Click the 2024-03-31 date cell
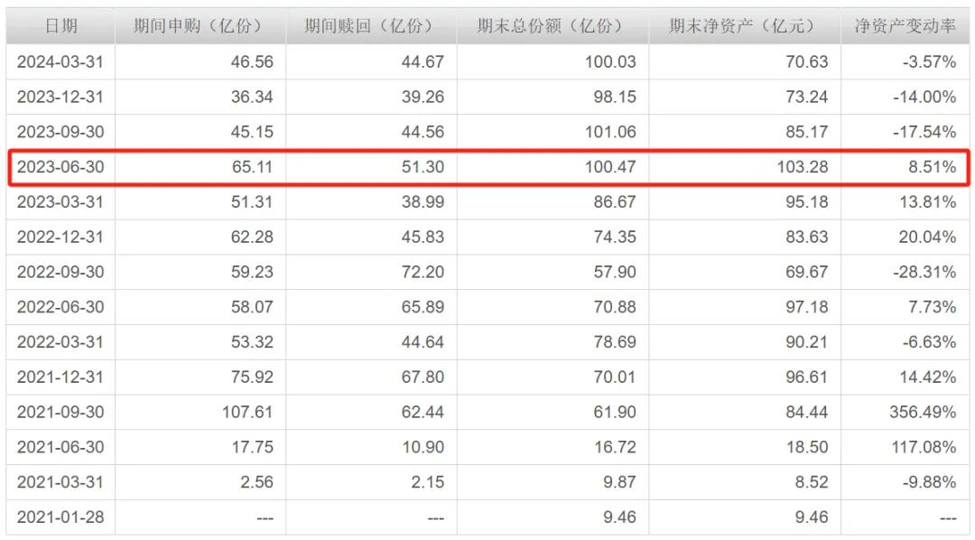This screenshot has width=975, height=540. 60,62
